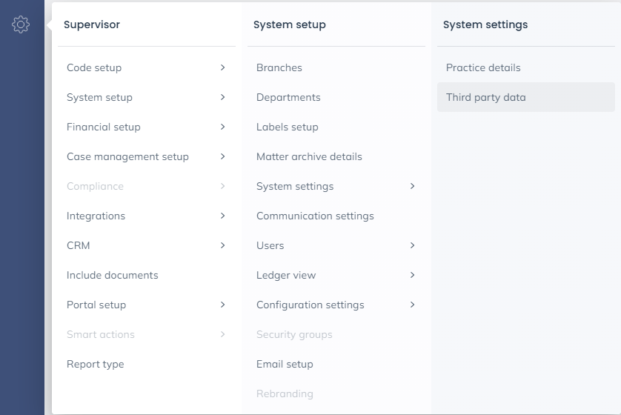Expand the CRM submenu

coord(146,245)
